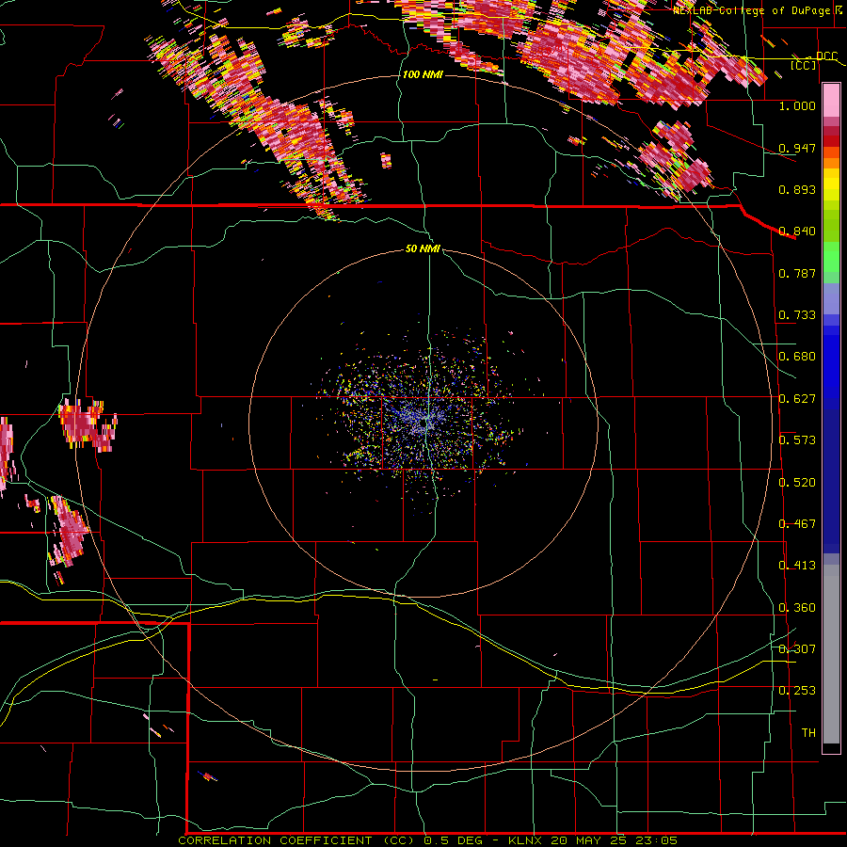
Task: Select the 0.787 scale value
Action: 797,273
